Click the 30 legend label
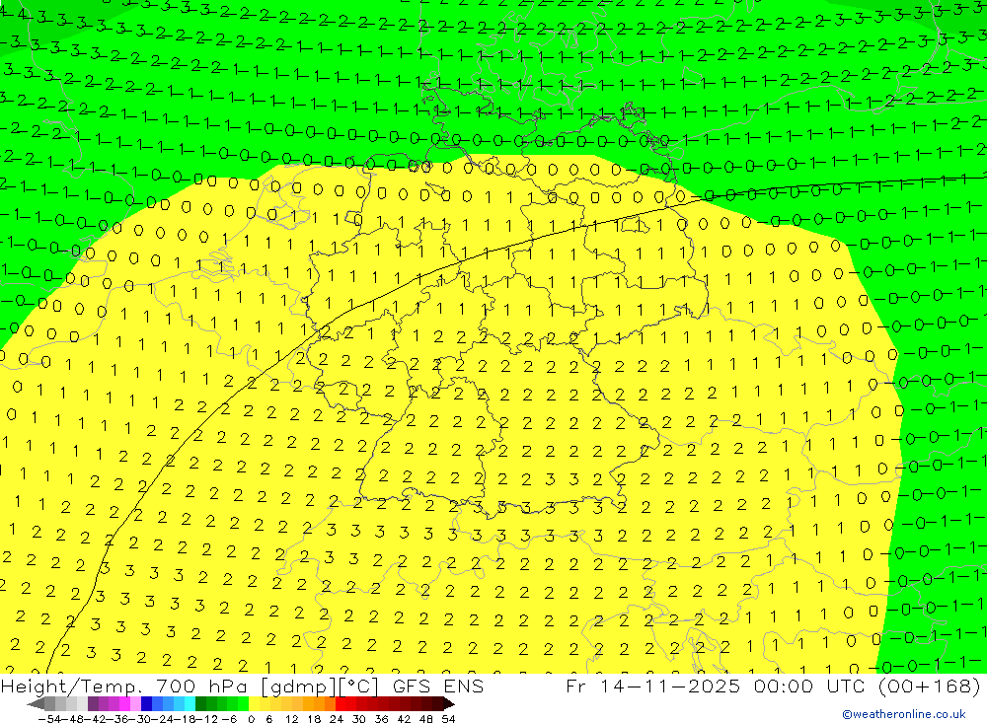This screenshot has width=987, height=723. click(359, 719)
